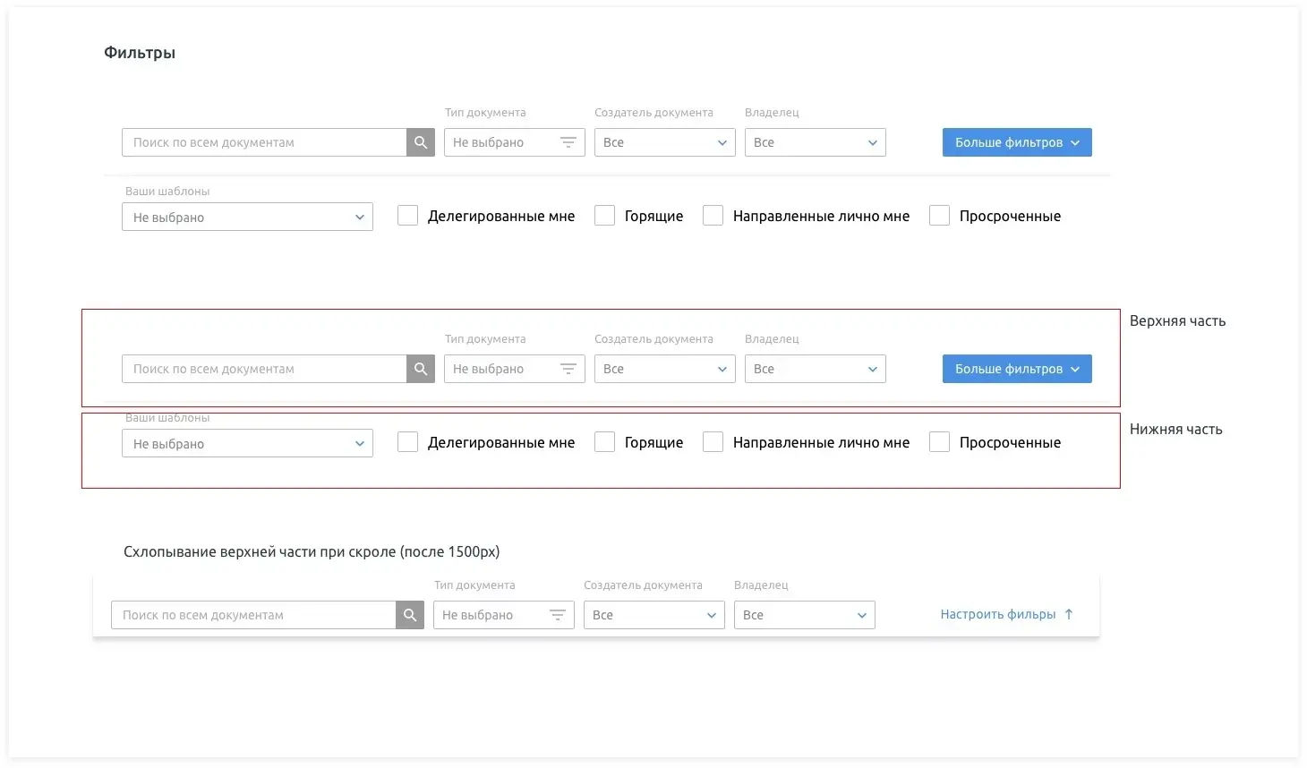
Task: Check Горящие in the Фильтры section
Action: coord(605,216)
